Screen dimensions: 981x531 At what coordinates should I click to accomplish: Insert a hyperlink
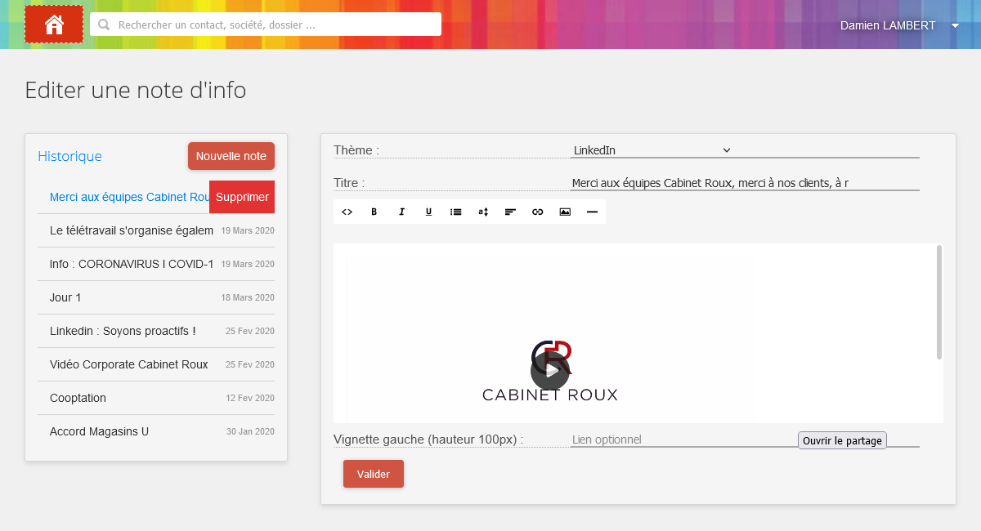point(538,212)
